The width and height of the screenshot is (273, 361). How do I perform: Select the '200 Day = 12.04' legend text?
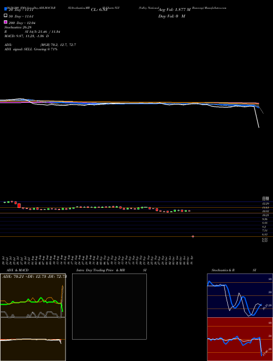(x=22, y=23)
